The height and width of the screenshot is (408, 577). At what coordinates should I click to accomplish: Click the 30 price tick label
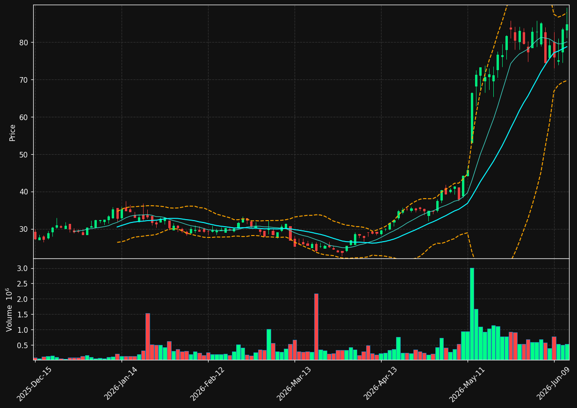click(x=24, y=229)
